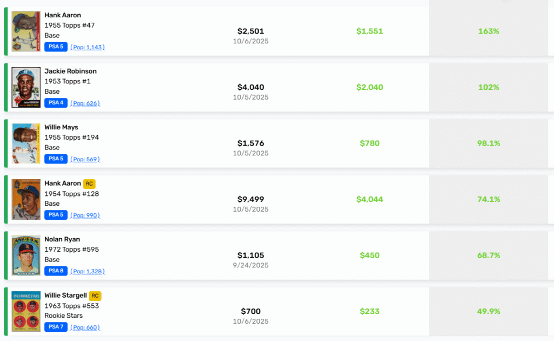This screenshot has height=341, width=554.
Task: Open the Pop: 660 population link
Action: pyautogui.click(x=85, y=327)
